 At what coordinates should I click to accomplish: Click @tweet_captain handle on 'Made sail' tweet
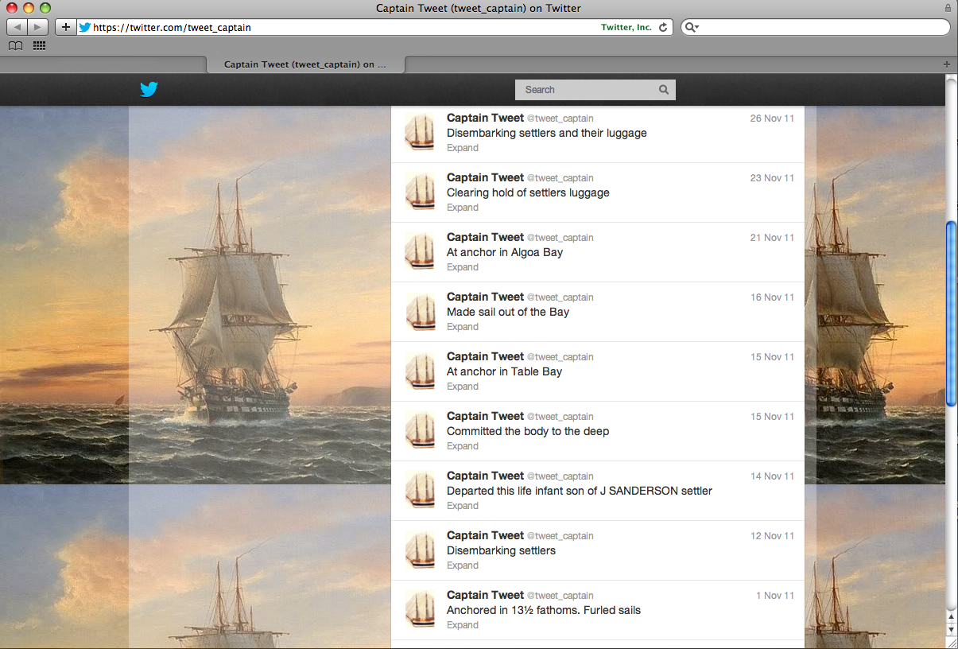(x=560, y=297)
